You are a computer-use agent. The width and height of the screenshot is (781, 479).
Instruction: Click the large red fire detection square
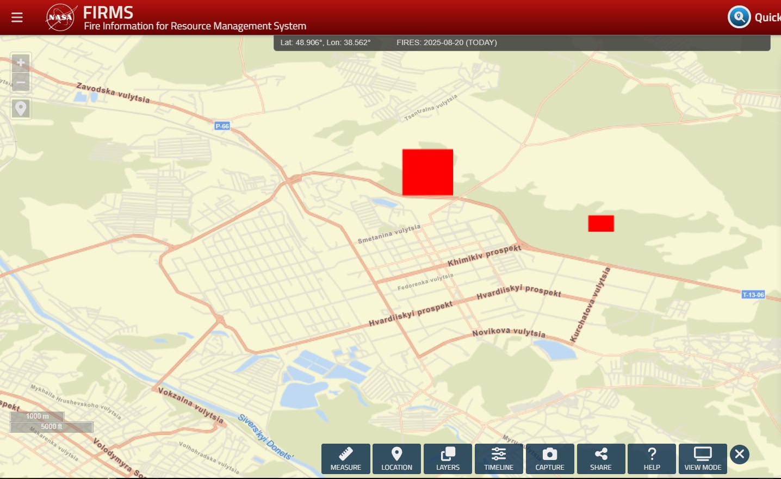(x=427, y=172)
